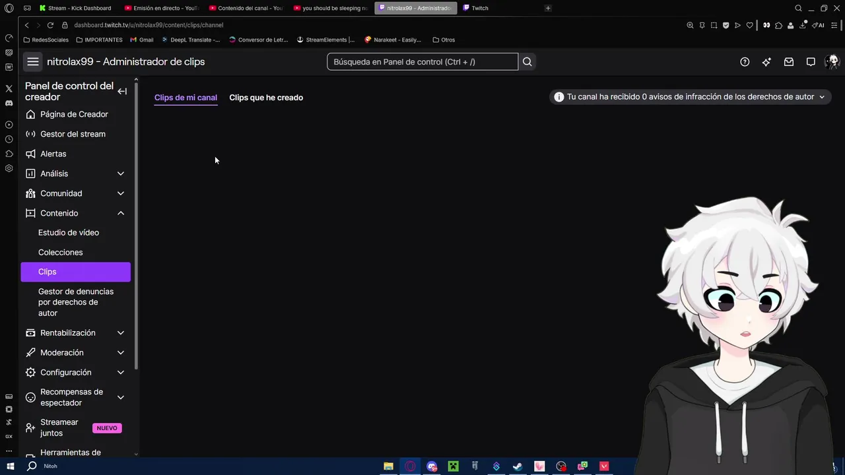Click the browser back arrow
This screenshot has width=845, height=475.
coord(26,25)
